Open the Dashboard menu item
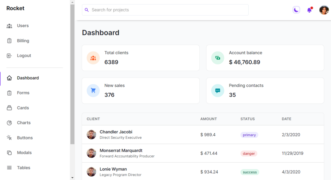 (x=28, y=78)
